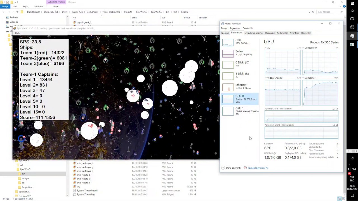Viewport: 358px width, 201px height.
Task: Select GPU 1 AMD Radeon R7 200 entry
Action: pos(240,111)
